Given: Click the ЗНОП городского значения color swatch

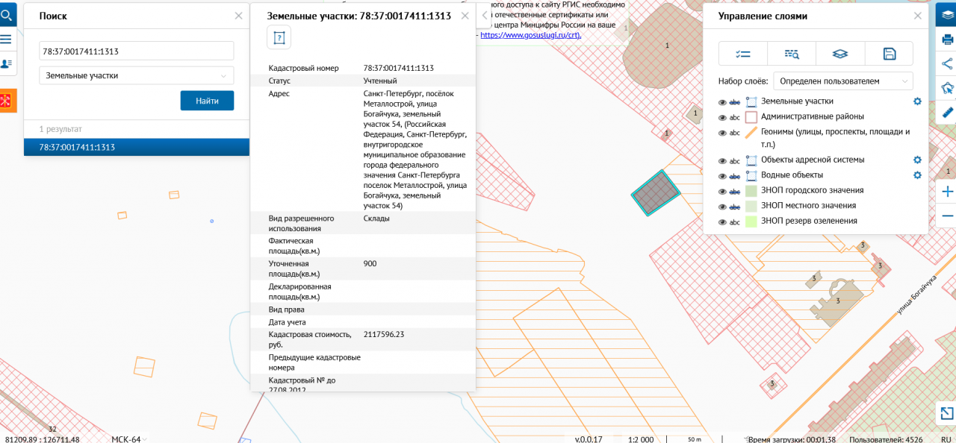Looking at the screenshot, I should pos(751,191).
